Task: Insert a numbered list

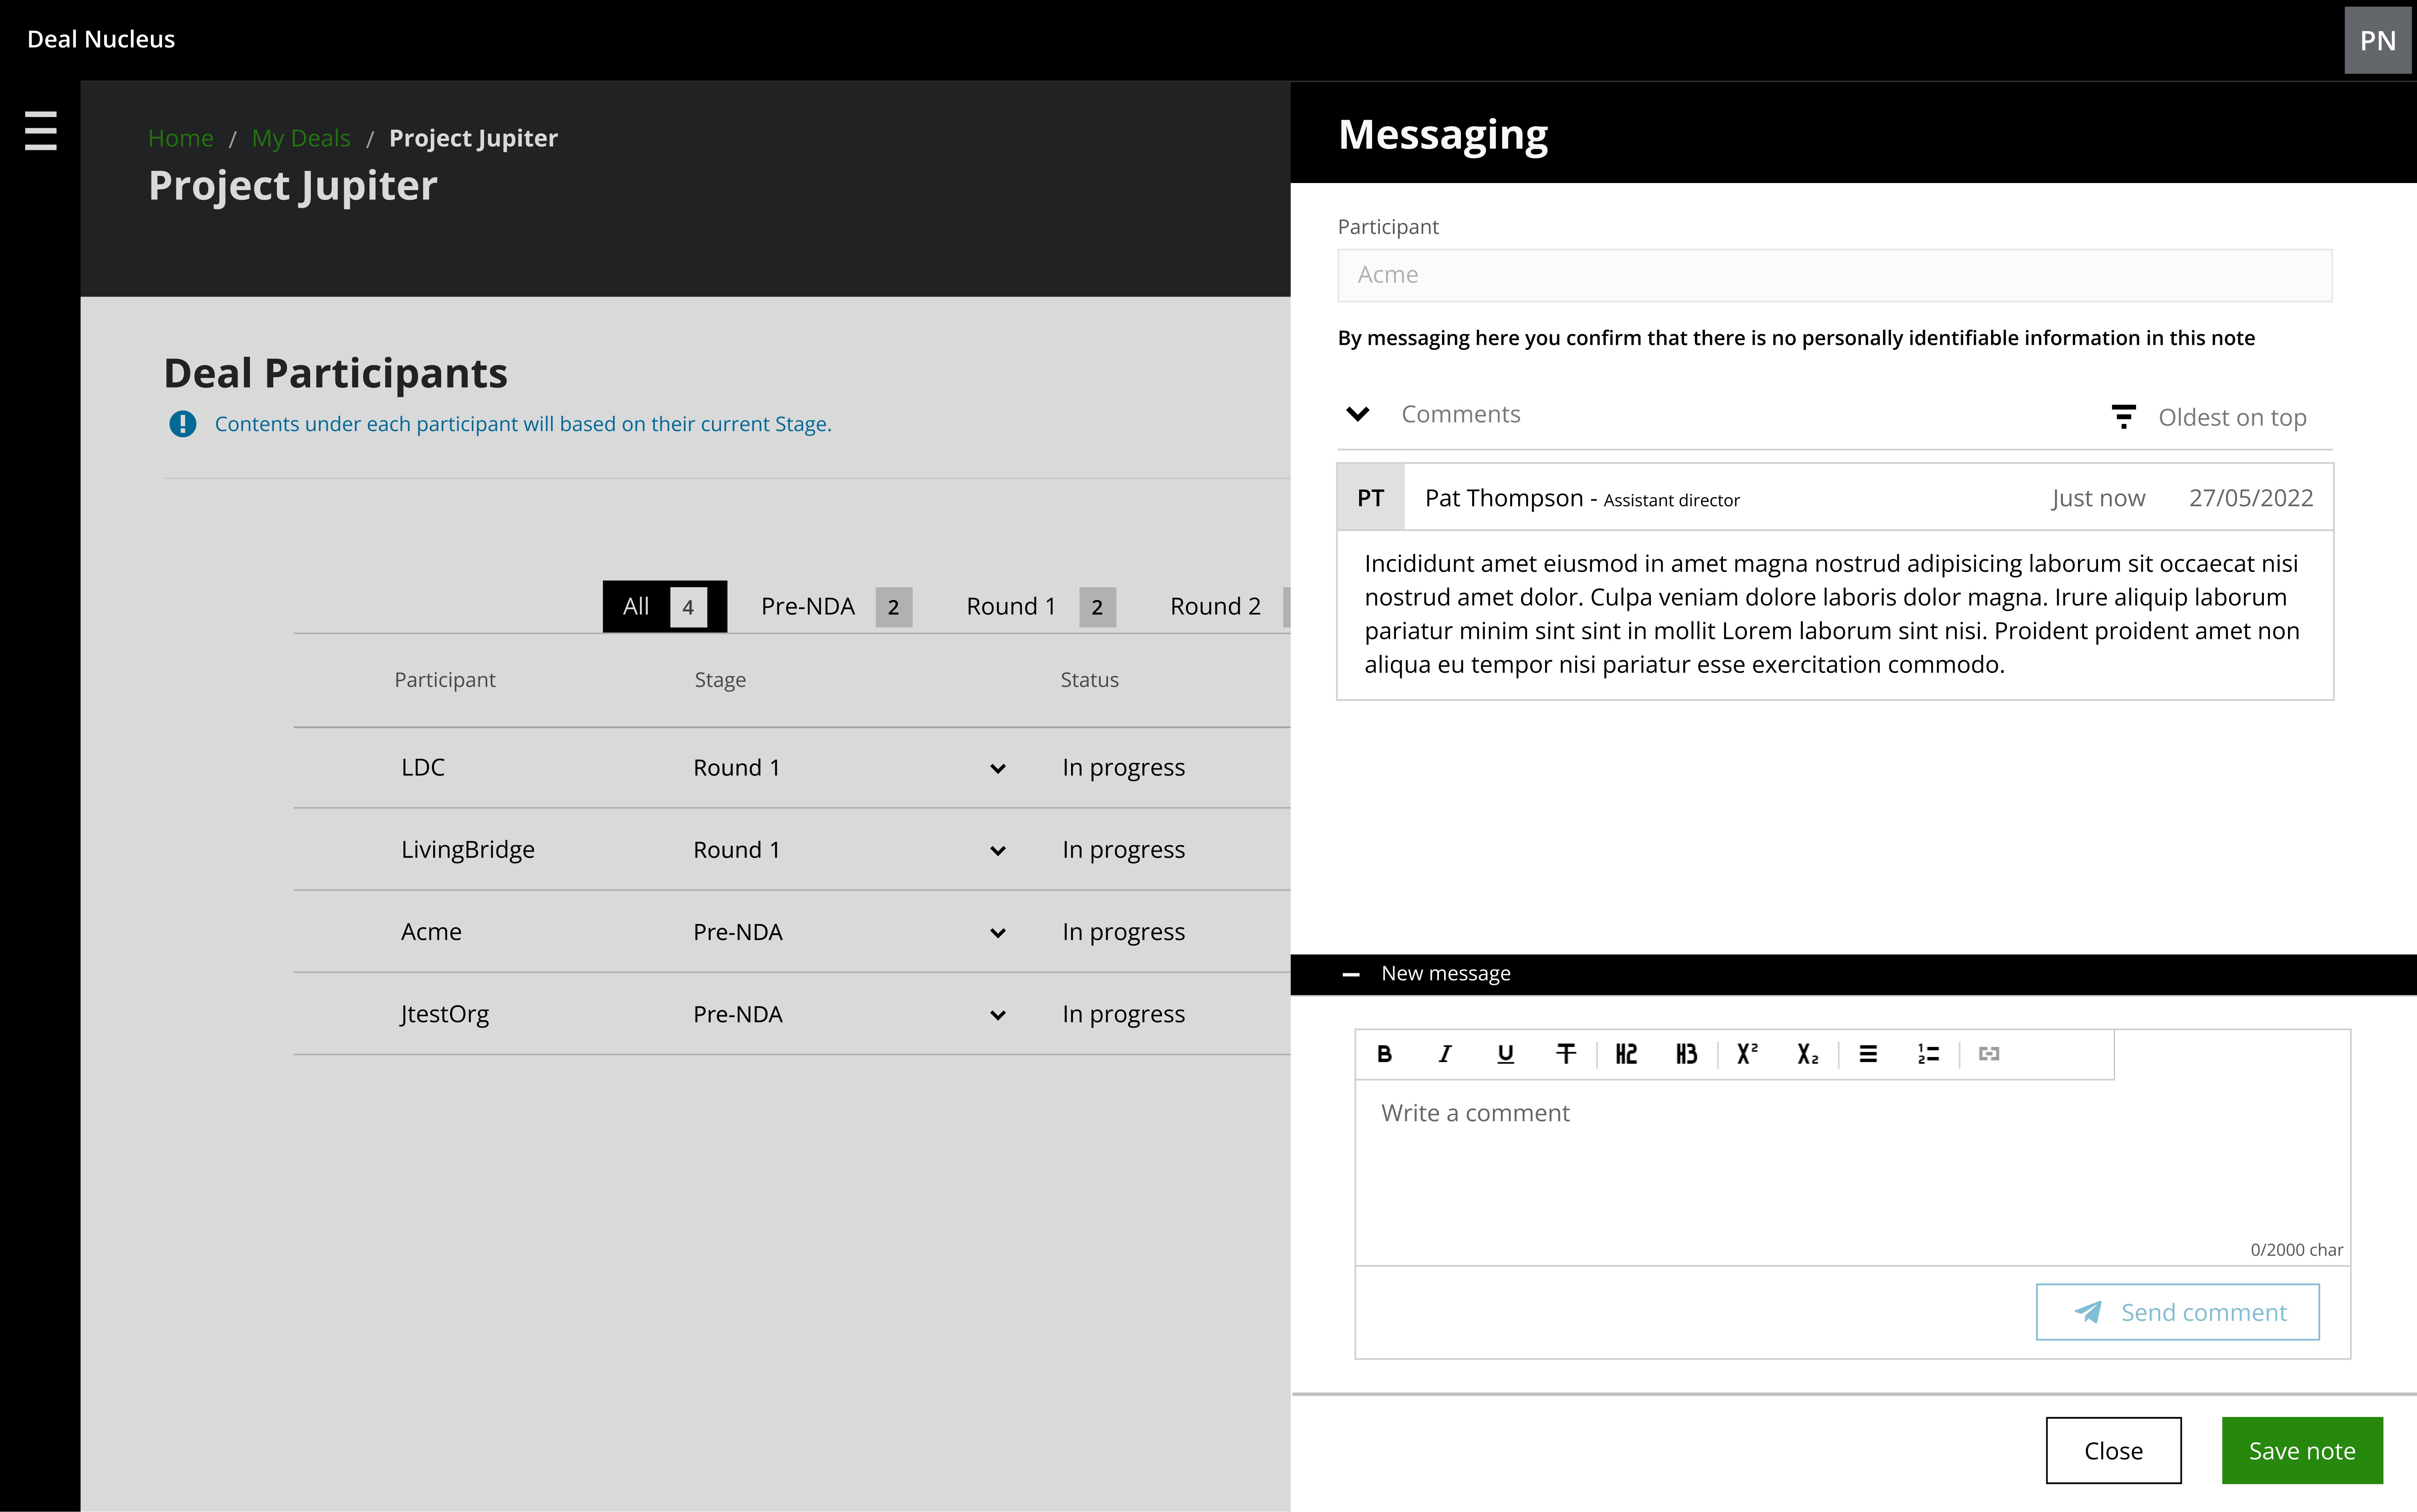Action: tap(1928, 1054)
